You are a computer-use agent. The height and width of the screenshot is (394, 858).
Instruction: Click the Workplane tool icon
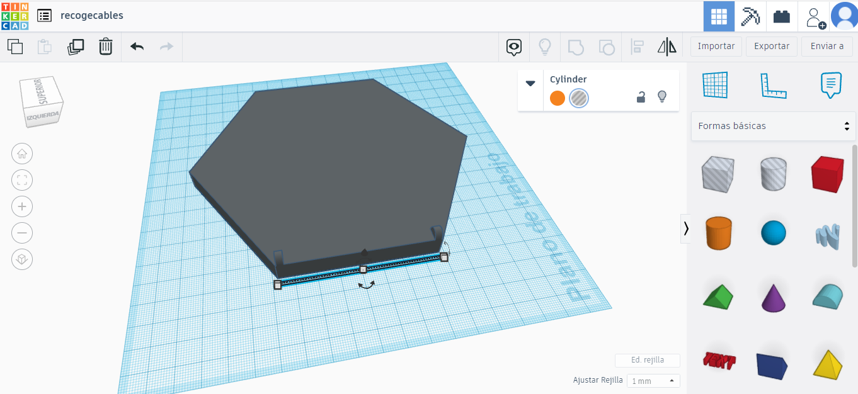click(715, 85)
